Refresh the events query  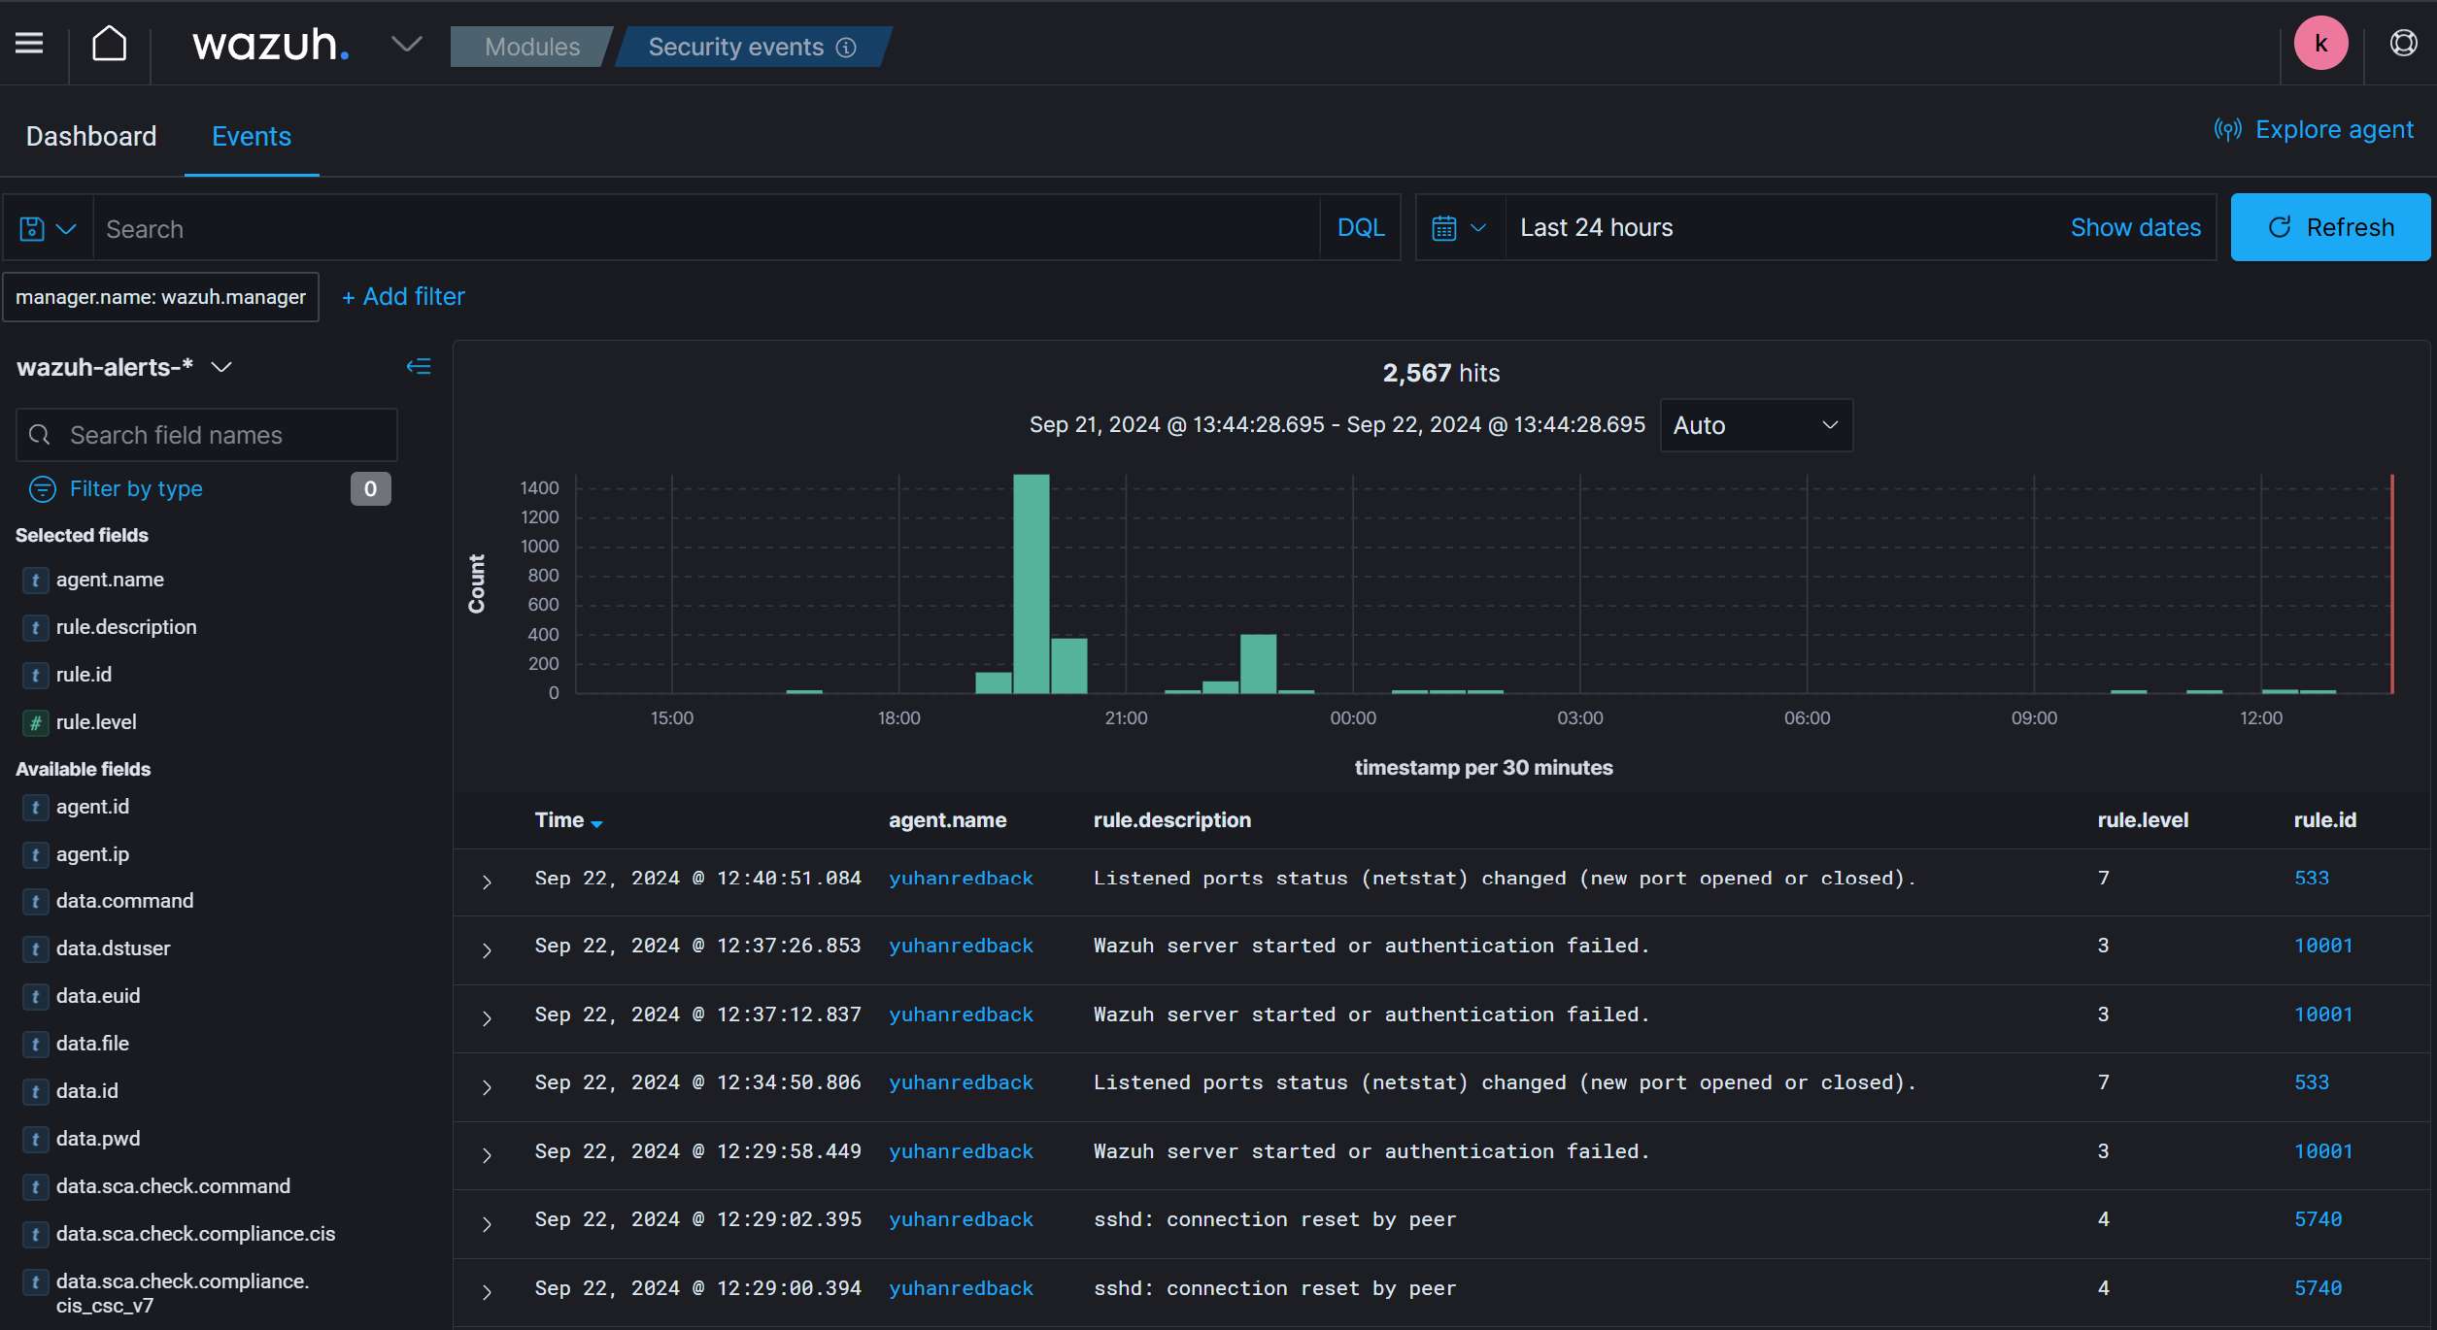click(2329, 228)
